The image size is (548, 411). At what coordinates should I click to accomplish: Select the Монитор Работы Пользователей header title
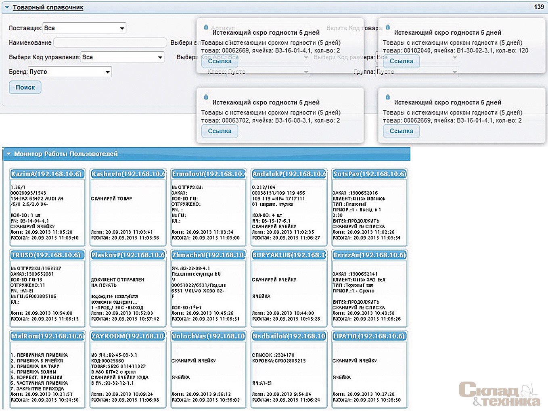point(66,154)
